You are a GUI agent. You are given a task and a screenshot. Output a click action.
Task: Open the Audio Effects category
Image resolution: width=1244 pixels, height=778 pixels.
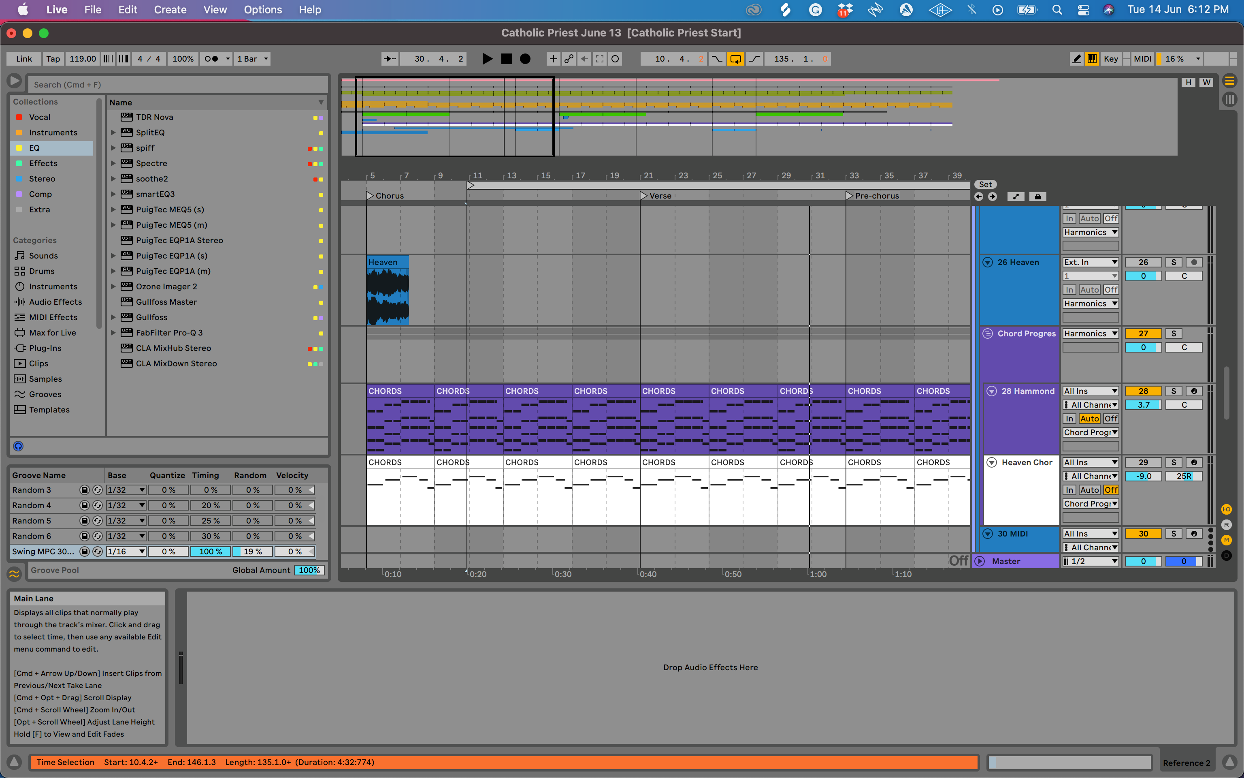tap(55, 302)
